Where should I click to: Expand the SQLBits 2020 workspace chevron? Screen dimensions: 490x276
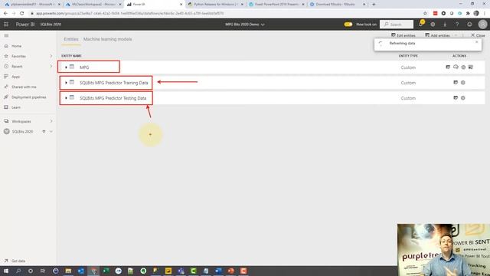(x=51, y=132)
